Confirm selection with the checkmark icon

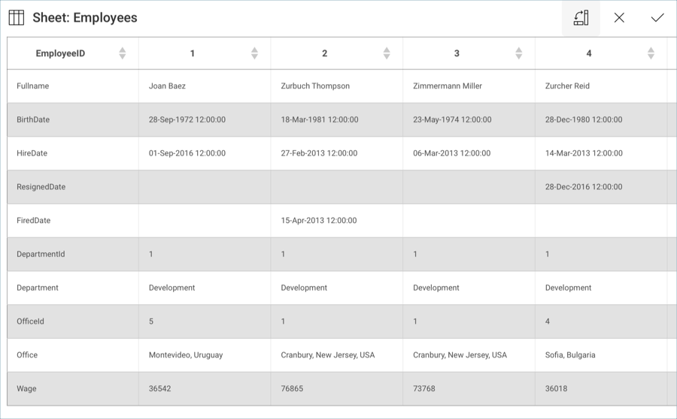tap(657, 18)
